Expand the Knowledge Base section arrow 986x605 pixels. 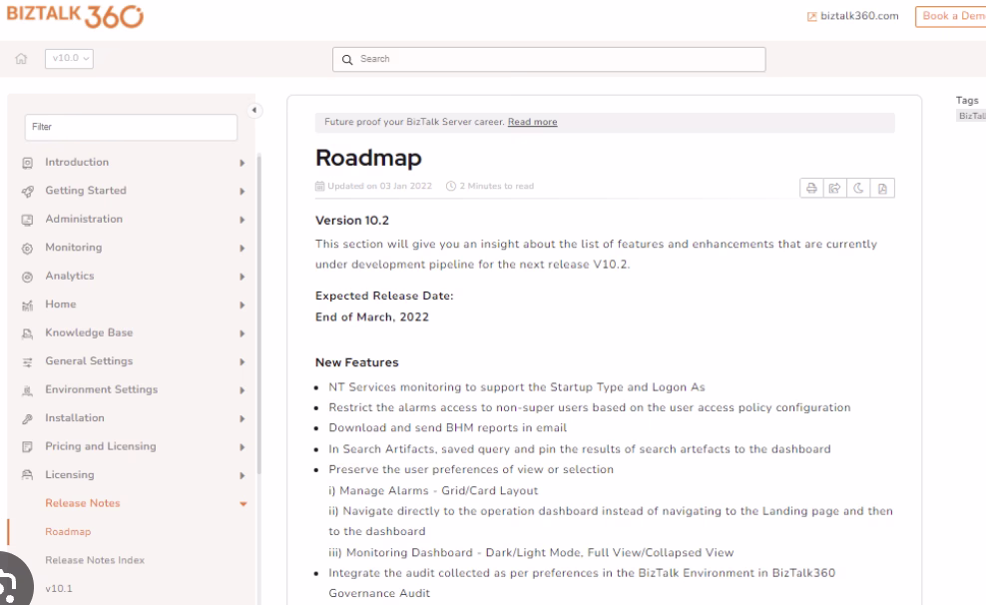coord(242,333)
